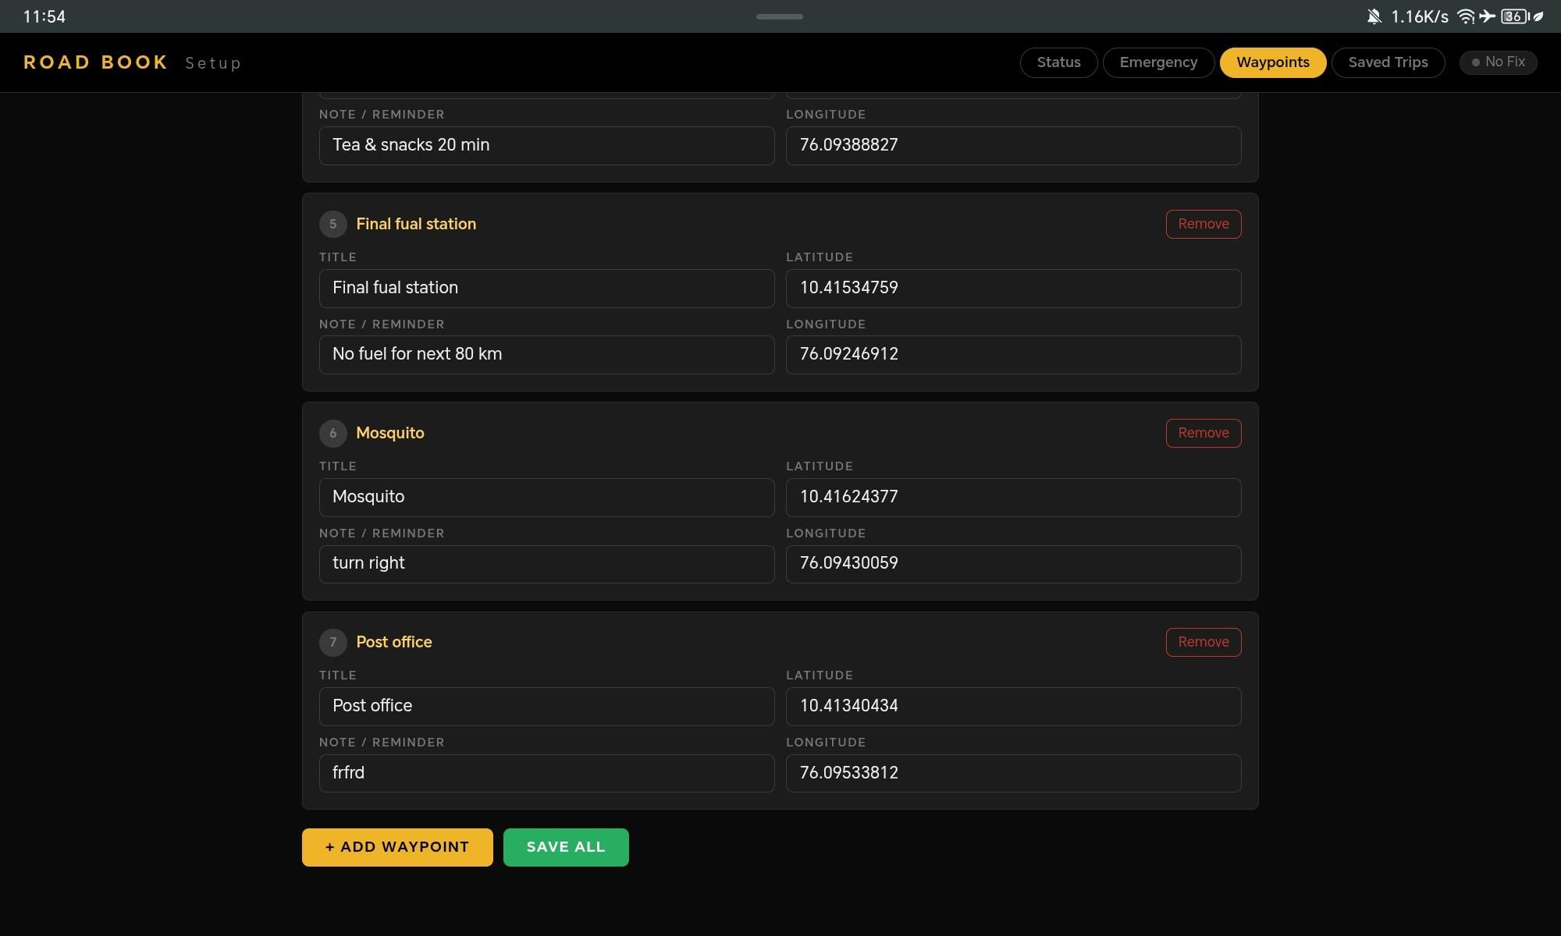Viewport: 1561px width, 936px height.
Task: Edit longitude field 76.09246912
Action: pyautogui.click(x=1013, y=355)
